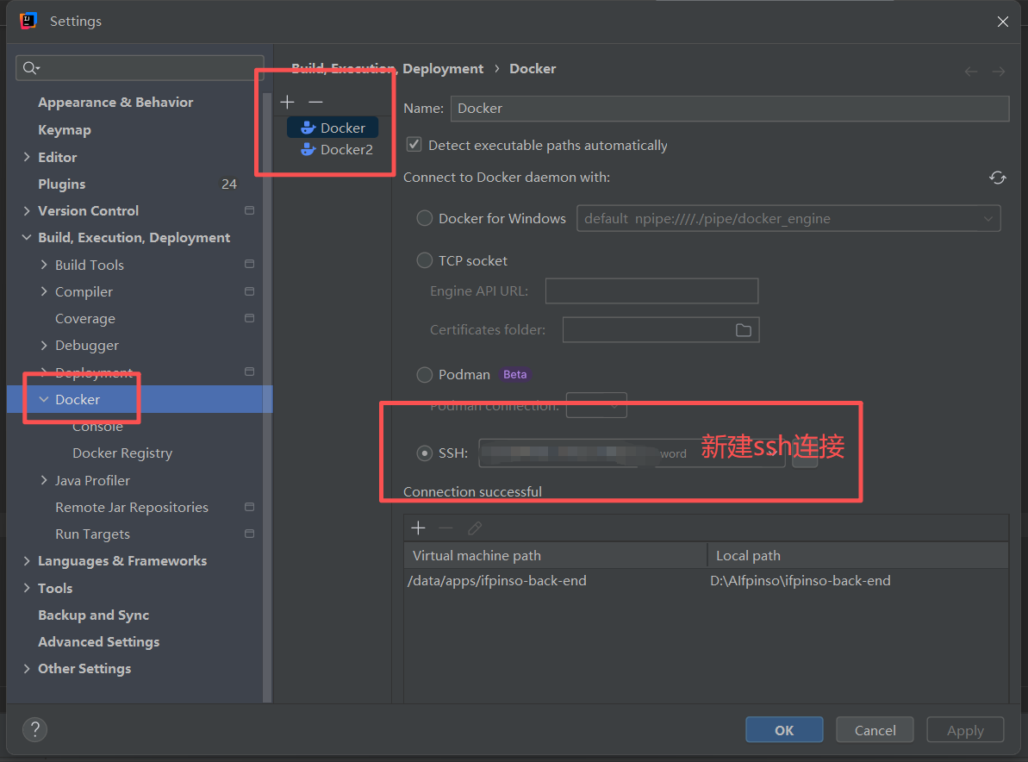
Task: Navigate back in settings history
Action: (x=971, y=71)
